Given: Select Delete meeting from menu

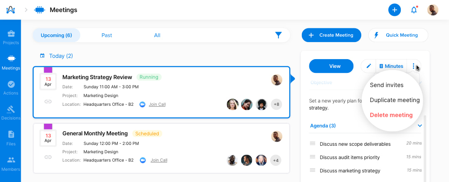Looking at the screenshot, I should 391,115.
